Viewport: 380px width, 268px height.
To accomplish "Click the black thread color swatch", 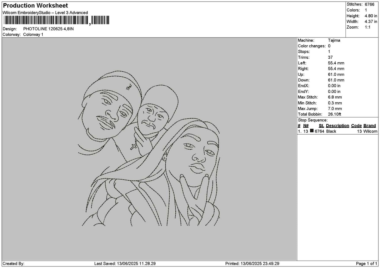I will point(312,131).
